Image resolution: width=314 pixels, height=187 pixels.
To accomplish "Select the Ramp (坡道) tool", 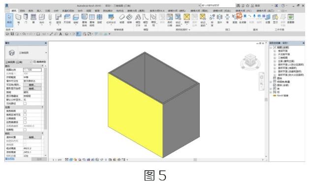I will pos(122,19).
